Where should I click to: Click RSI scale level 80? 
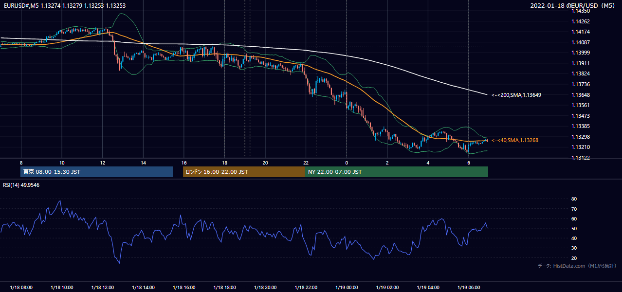coord(574,199)
